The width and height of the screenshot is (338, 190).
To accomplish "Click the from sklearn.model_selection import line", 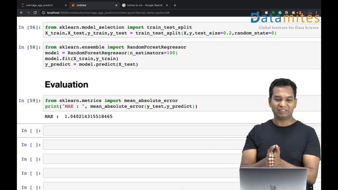I will (x=118, y=27).
